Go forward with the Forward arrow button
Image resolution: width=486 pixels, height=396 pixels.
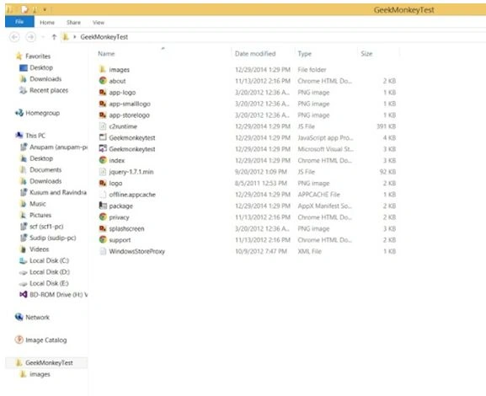30,37
